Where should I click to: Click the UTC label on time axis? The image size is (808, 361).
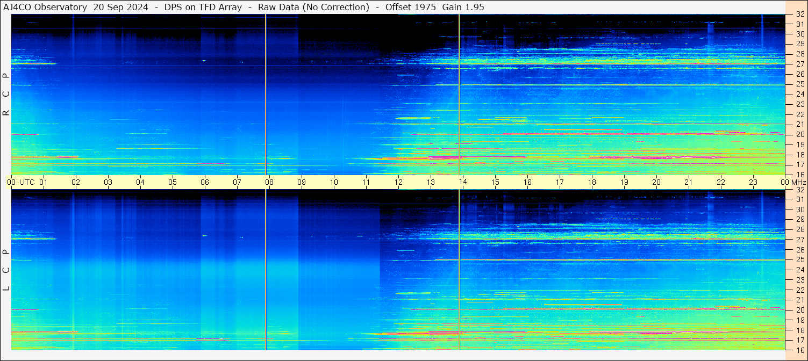click(26, 182)
